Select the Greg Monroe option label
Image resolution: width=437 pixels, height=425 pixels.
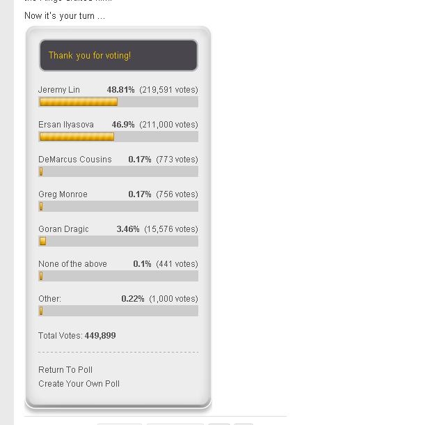click(x=63, y=194)
